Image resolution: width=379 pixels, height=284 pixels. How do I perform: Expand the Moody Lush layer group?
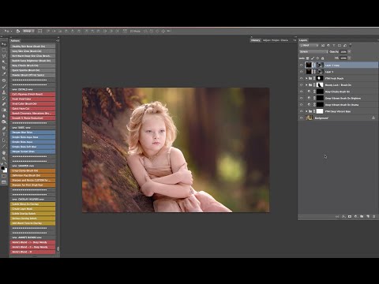(x=306, y=85)
